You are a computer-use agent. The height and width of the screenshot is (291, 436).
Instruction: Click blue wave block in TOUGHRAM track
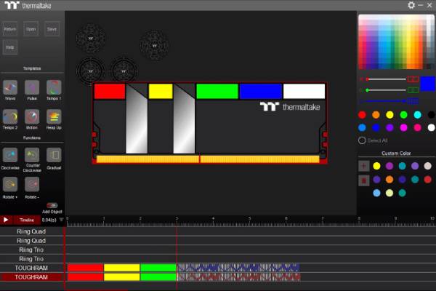click(x=238, y=268)
